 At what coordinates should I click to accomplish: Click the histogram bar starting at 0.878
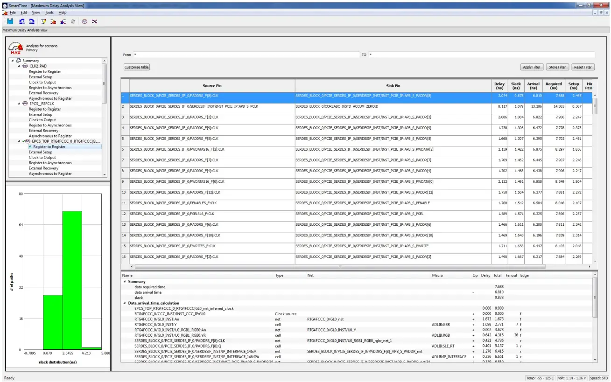[53, 322]
